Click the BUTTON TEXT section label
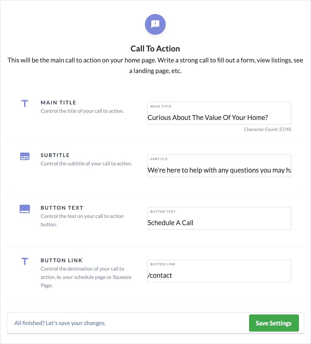 coord(62,208)
